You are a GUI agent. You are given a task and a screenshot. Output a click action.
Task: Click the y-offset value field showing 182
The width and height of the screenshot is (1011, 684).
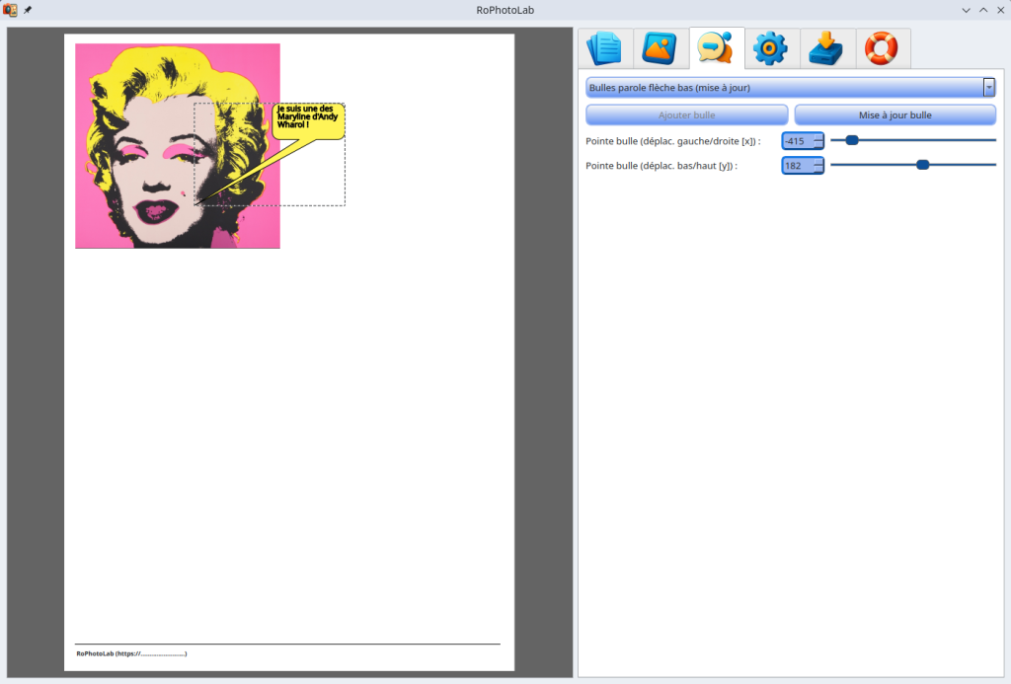(795, 166)
